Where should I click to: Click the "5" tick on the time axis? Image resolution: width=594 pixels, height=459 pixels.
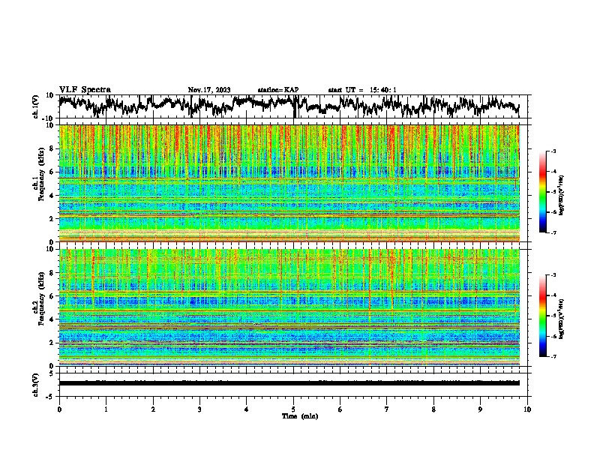coord(293,409)
